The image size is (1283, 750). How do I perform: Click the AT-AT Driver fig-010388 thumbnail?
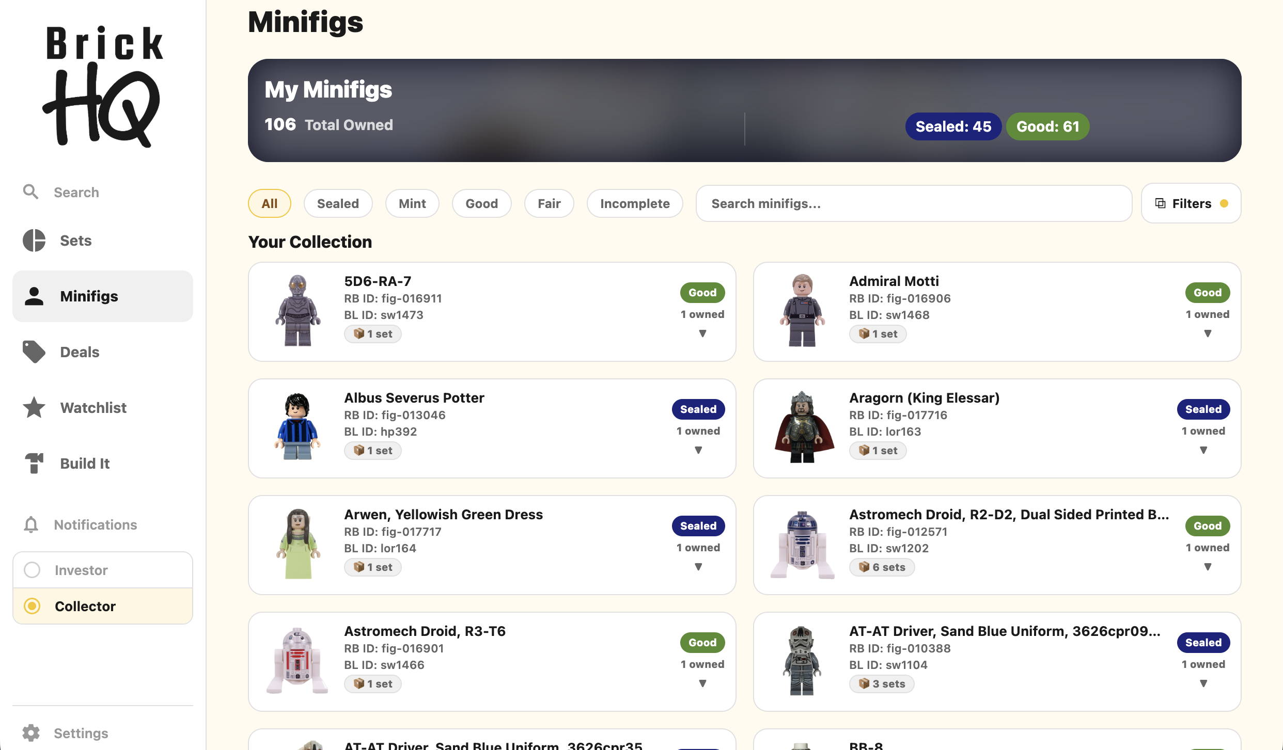(x=802, y=661)
